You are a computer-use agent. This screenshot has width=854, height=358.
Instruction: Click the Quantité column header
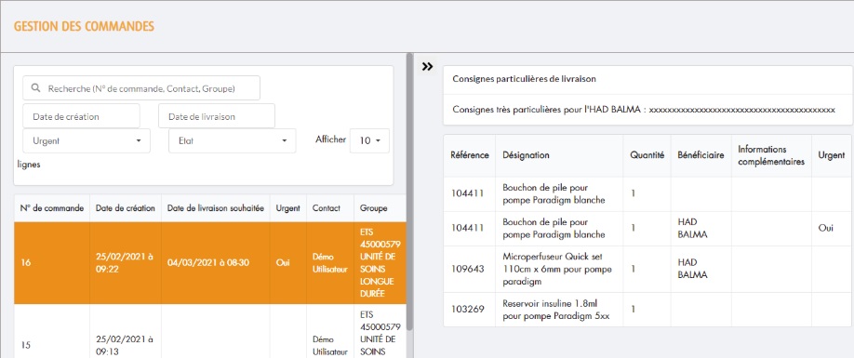pyautogui.click(x=647, y=155)
